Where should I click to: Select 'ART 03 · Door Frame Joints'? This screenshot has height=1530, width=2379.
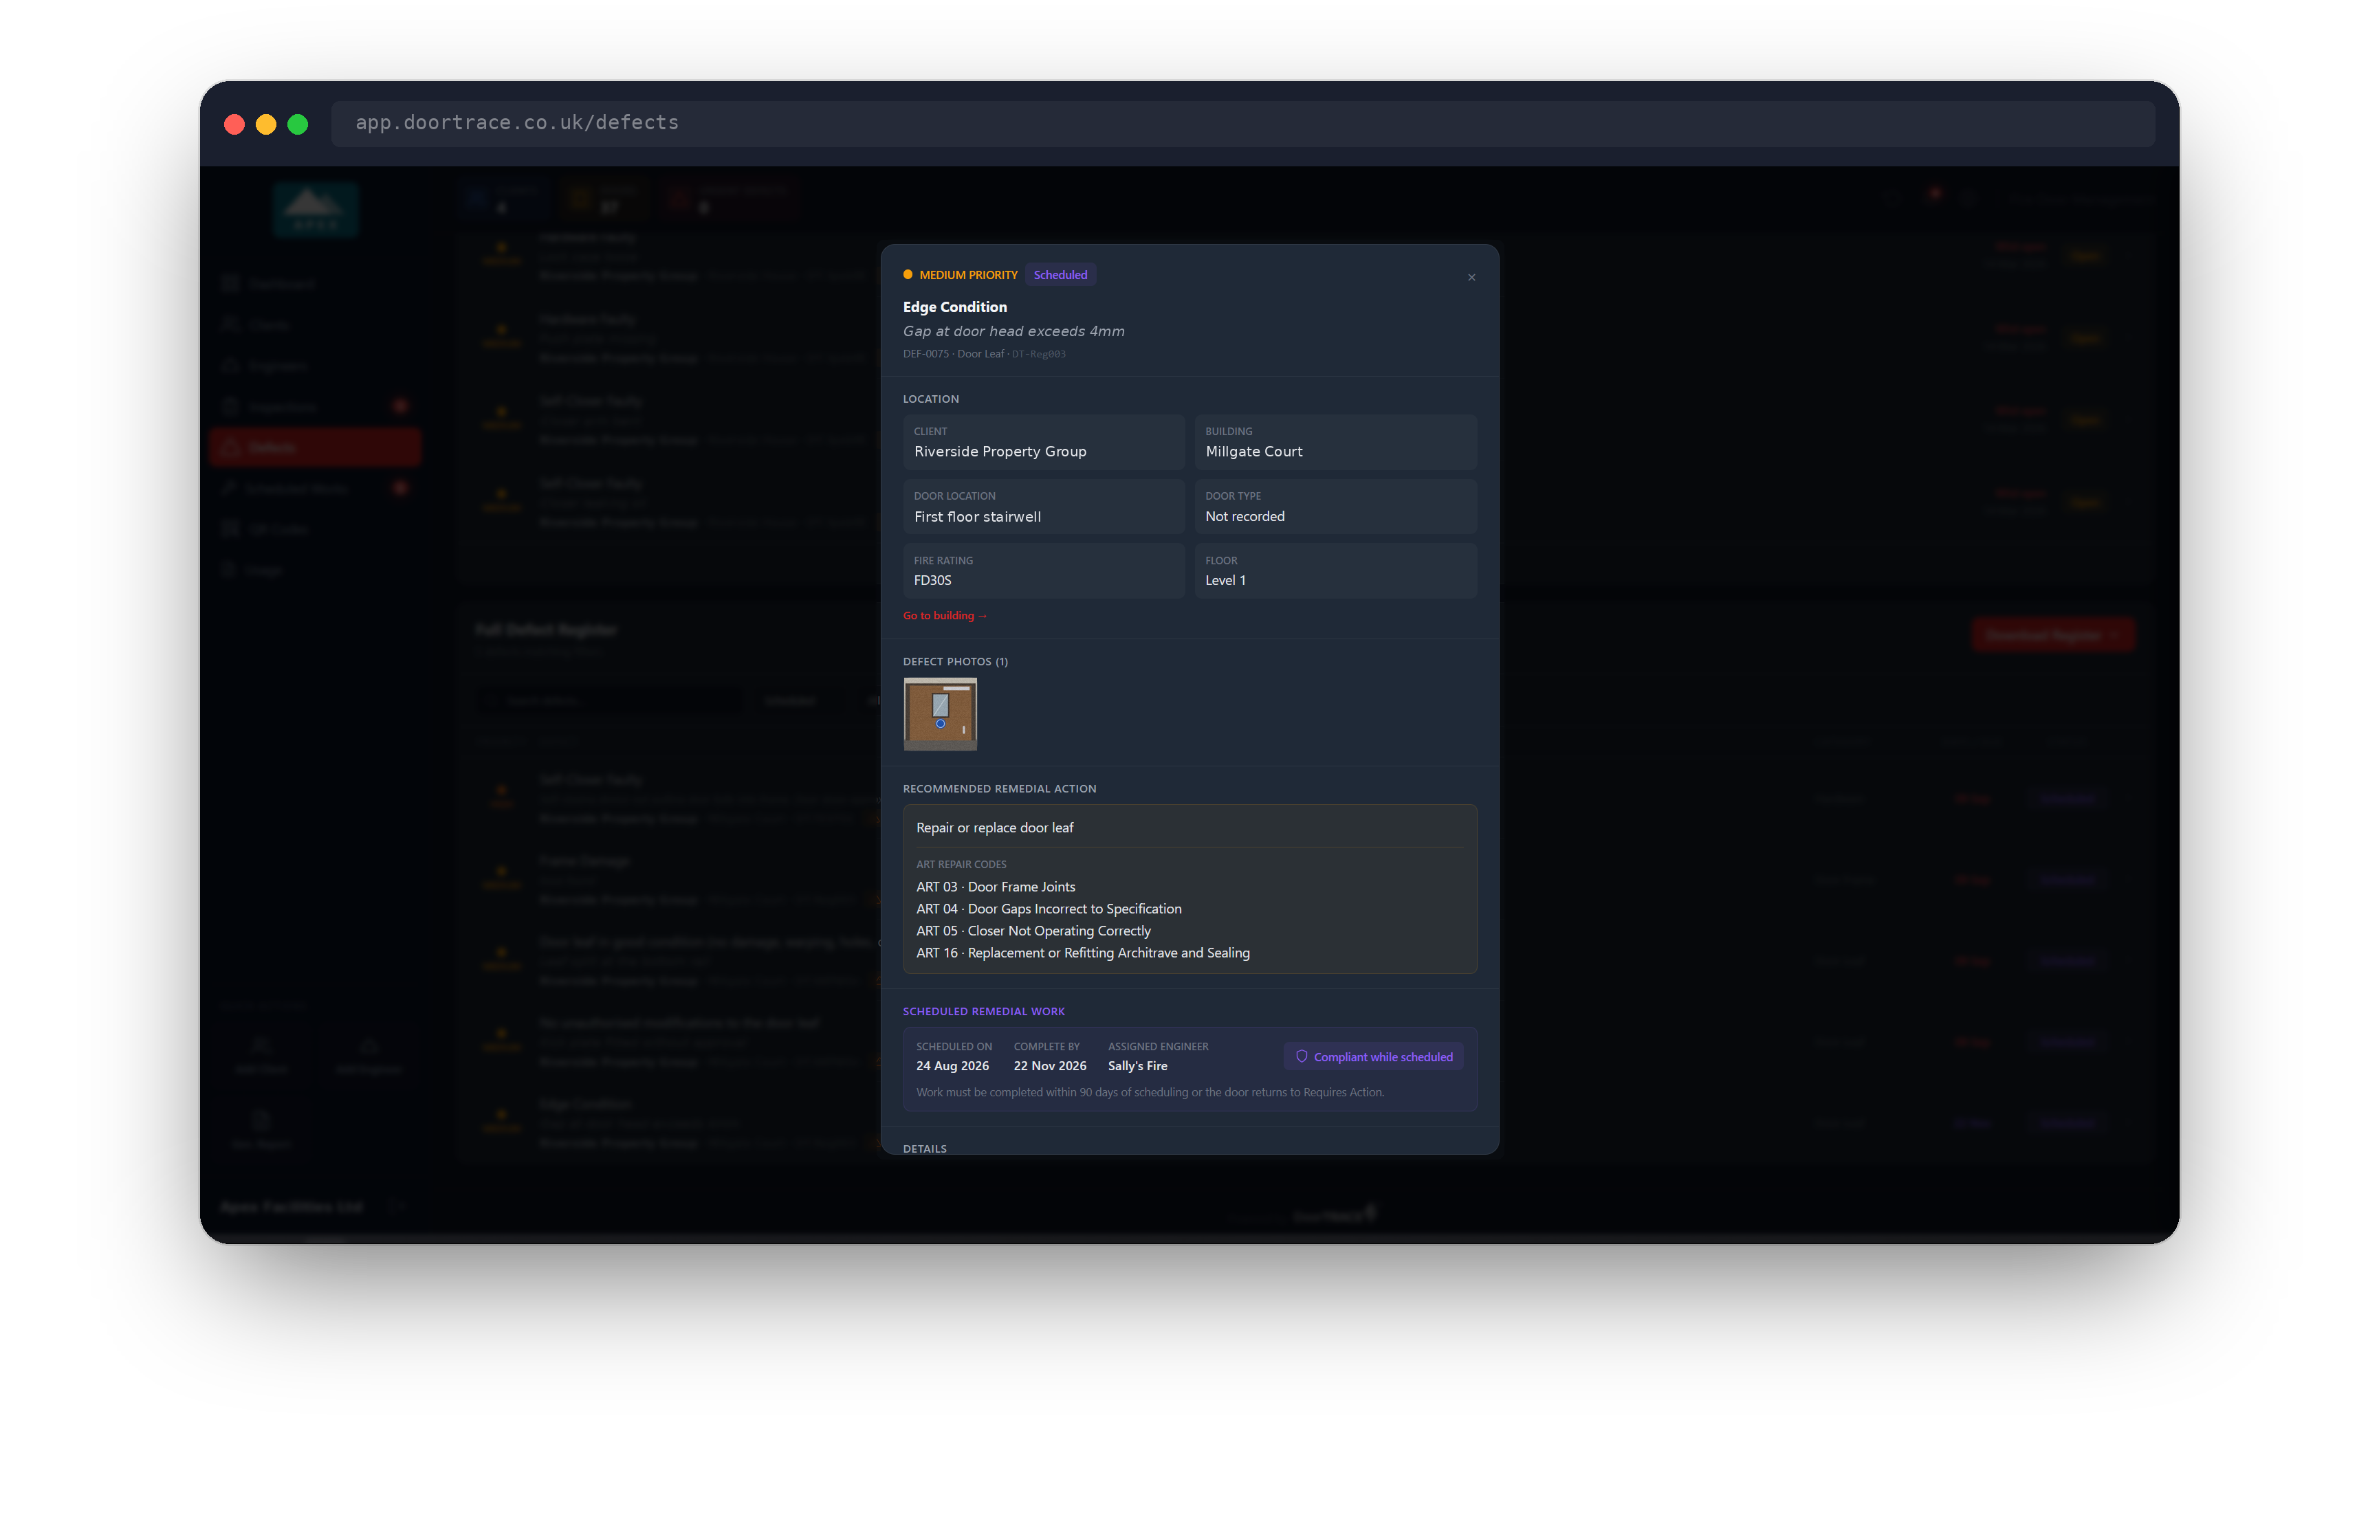pyautogui.click(x=995, y=887)
